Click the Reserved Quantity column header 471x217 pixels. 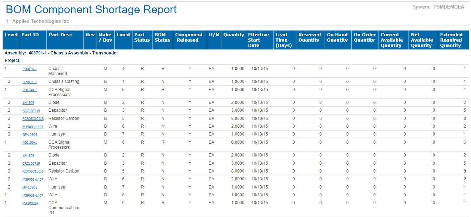[310, 37]
